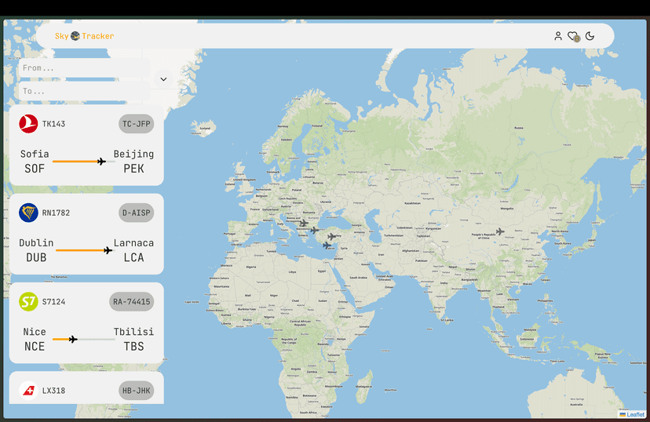Open favorites heart icon in header
The width and height of the screenshot is (650, 422).
click(x=573, y=36)
